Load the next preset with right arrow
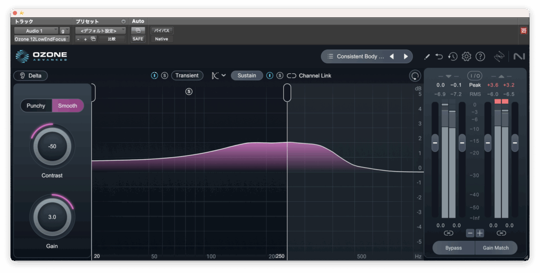Image resolution: width=540 pixels, height=273 pixels. 406,56
